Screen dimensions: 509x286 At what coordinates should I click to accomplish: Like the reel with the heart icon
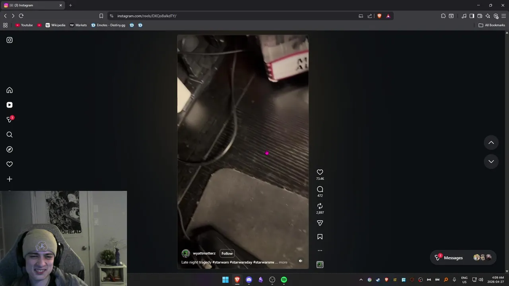pyautogui.click(x=320, y=172)
